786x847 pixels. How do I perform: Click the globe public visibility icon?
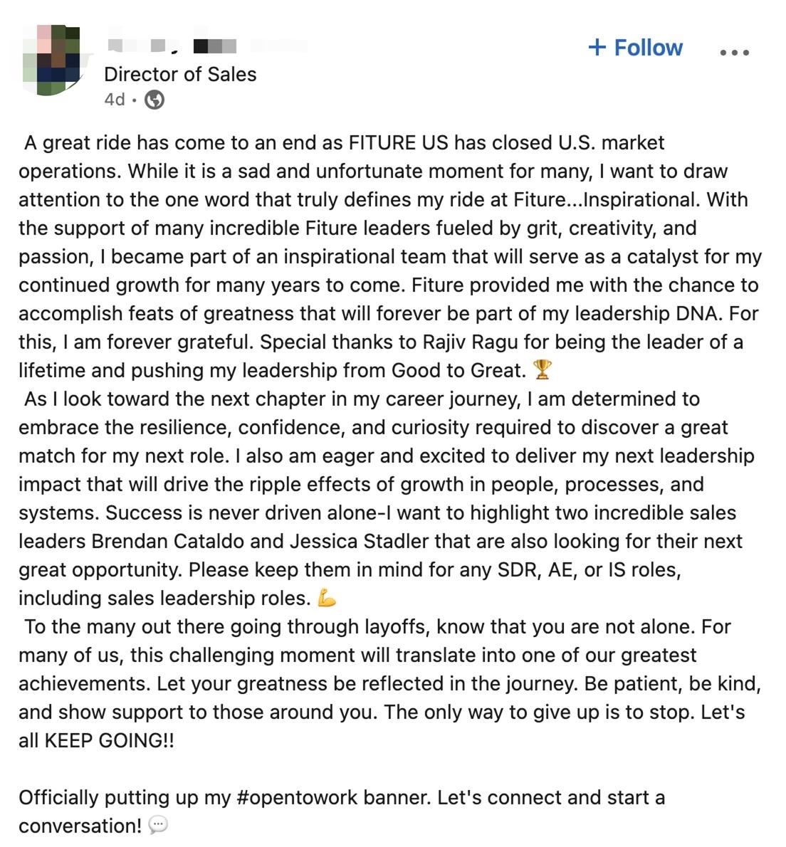point(154,100)
